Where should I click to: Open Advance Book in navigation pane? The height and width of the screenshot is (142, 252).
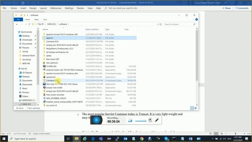tap(28, 56)
